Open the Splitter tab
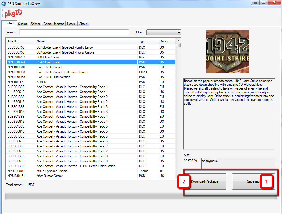Image resolution: width=282 pixels, height=214 pixels. click(x=35, y=24)
